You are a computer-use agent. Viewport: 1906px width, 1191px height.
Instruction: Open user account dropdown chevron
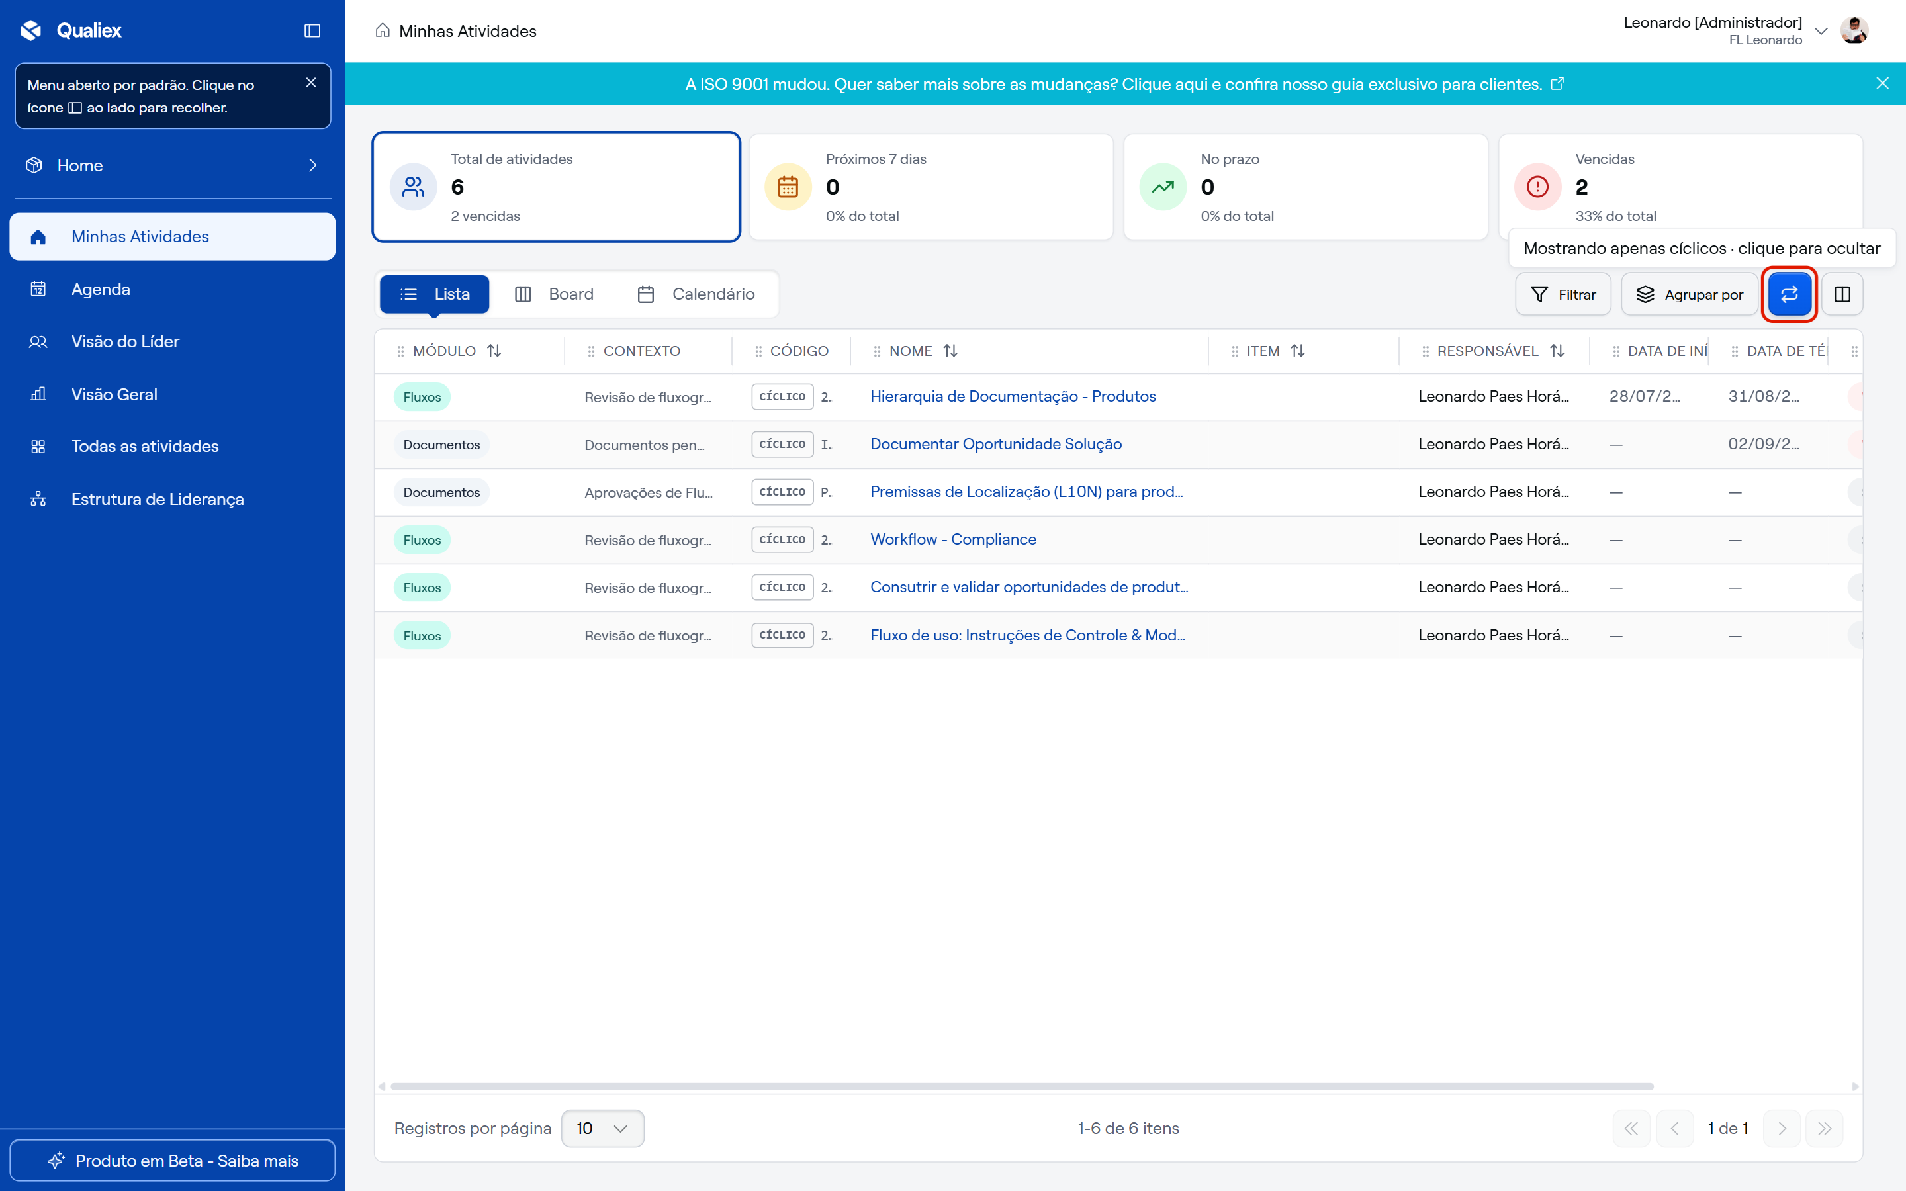(x=1820, y=32)
